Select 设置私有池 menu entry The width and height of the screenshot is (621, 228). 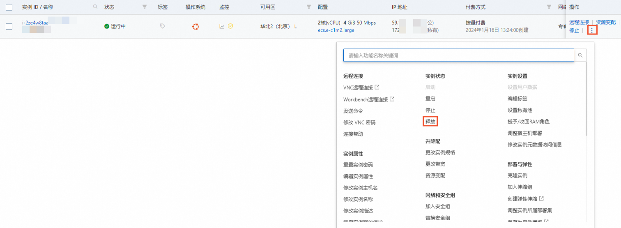520,110
